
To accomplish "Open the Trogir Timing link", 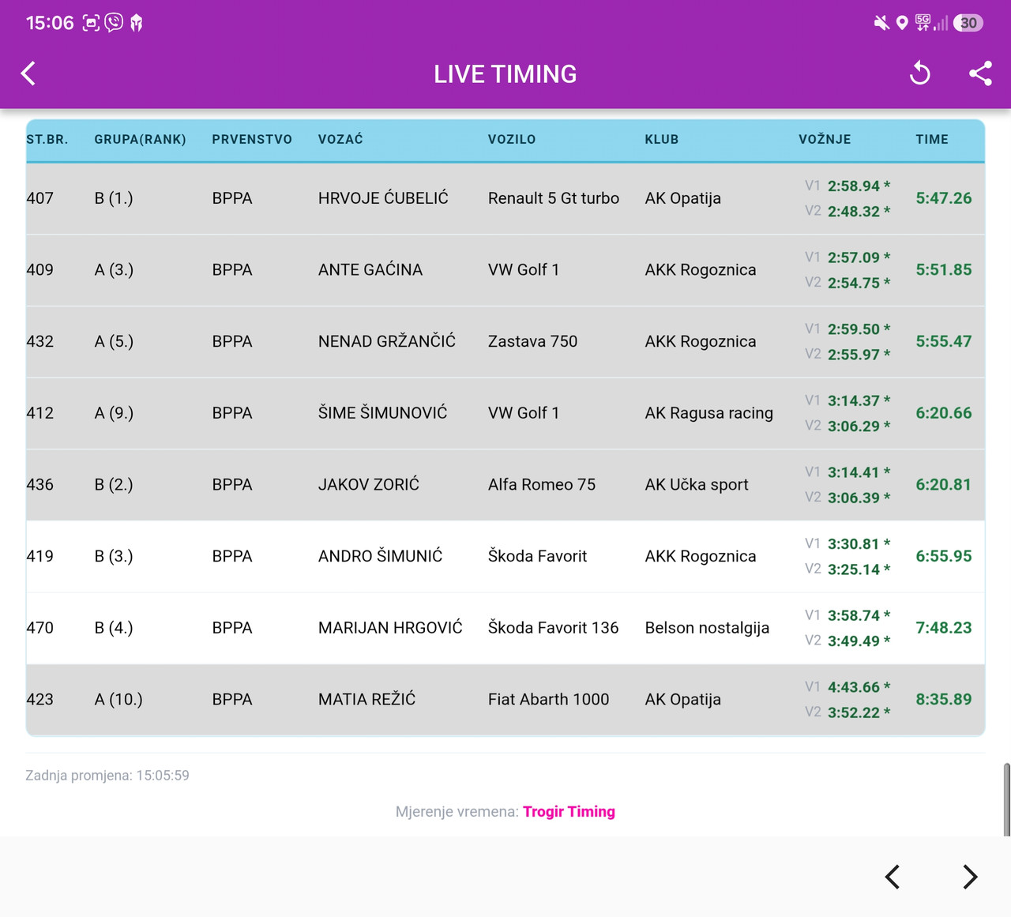I will tap(569, 811).
